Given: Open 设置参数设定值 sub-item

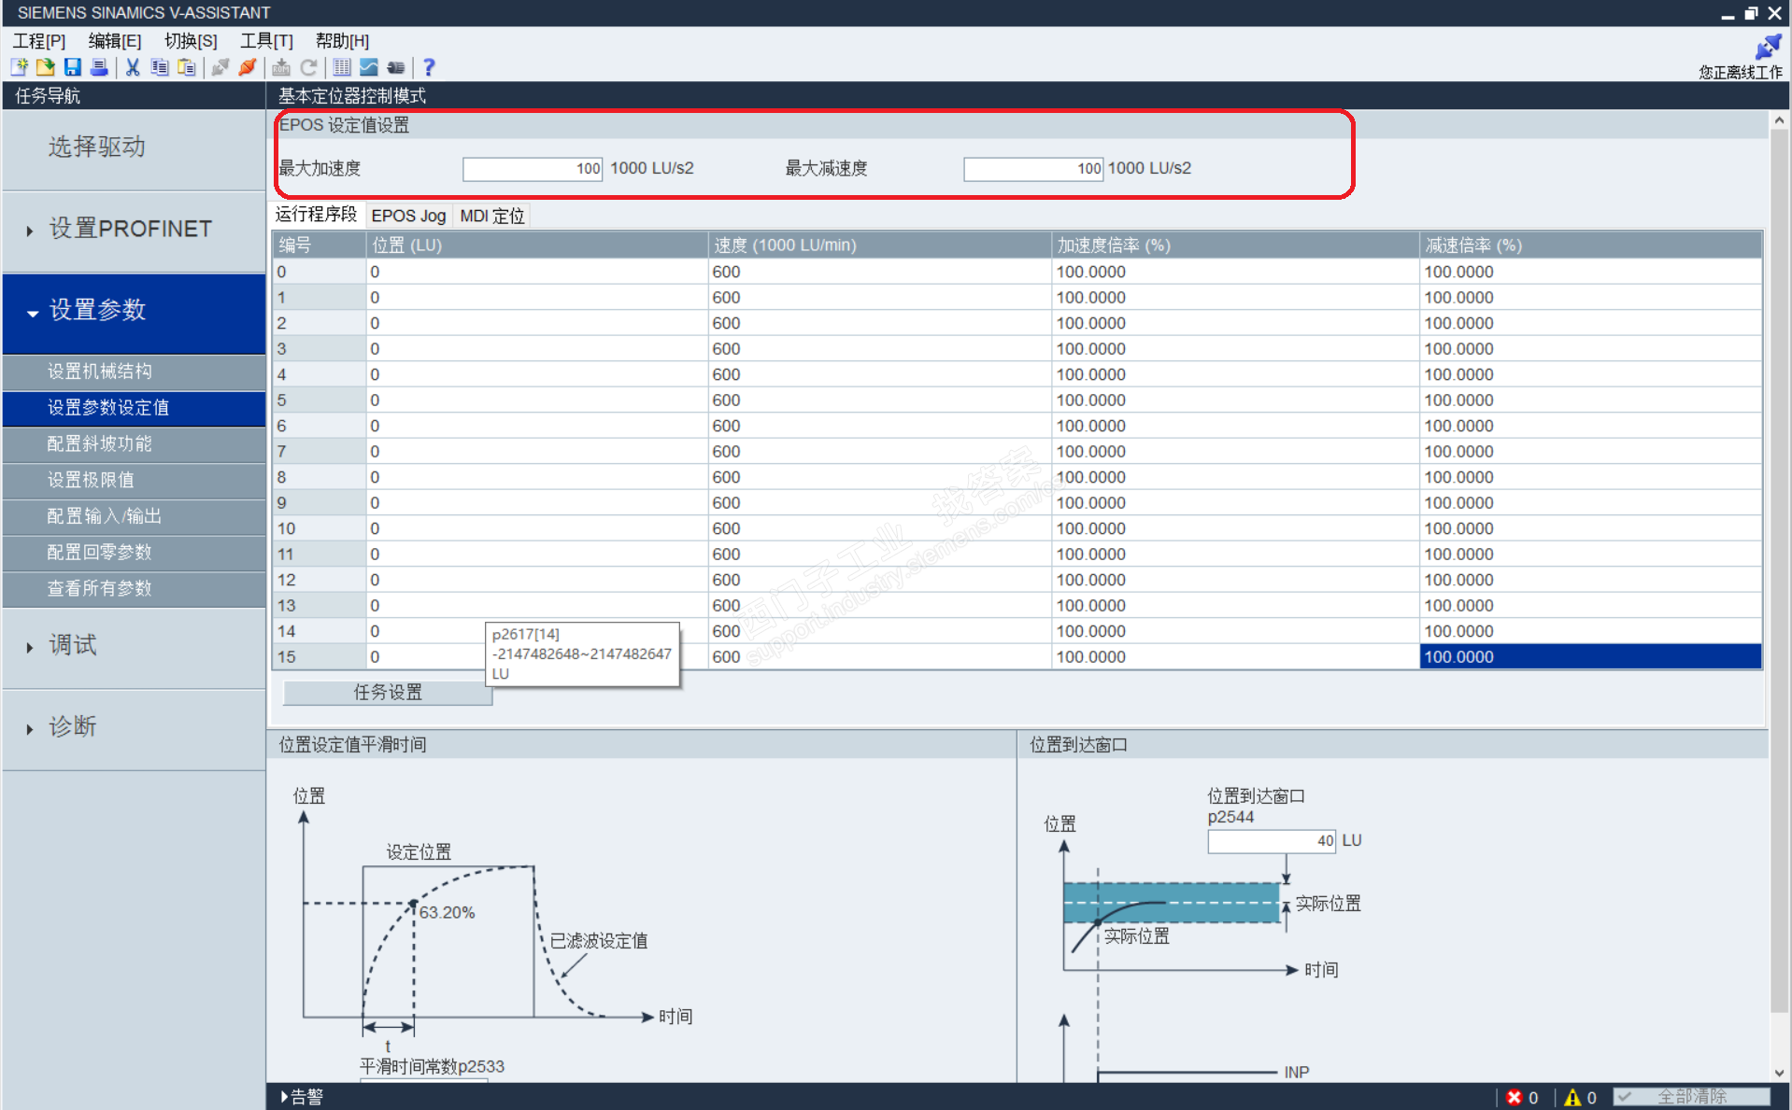Looking at the screenshot, I should (x=134, y=408).
